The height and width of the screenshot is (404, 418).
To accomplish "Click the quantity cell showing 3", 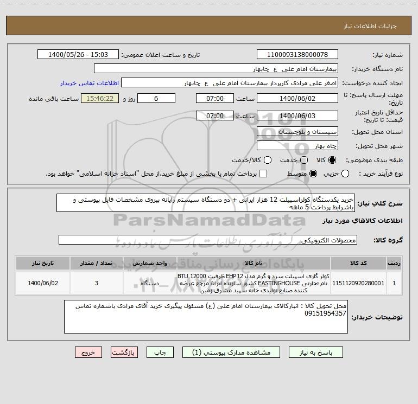I will point(97,283).
